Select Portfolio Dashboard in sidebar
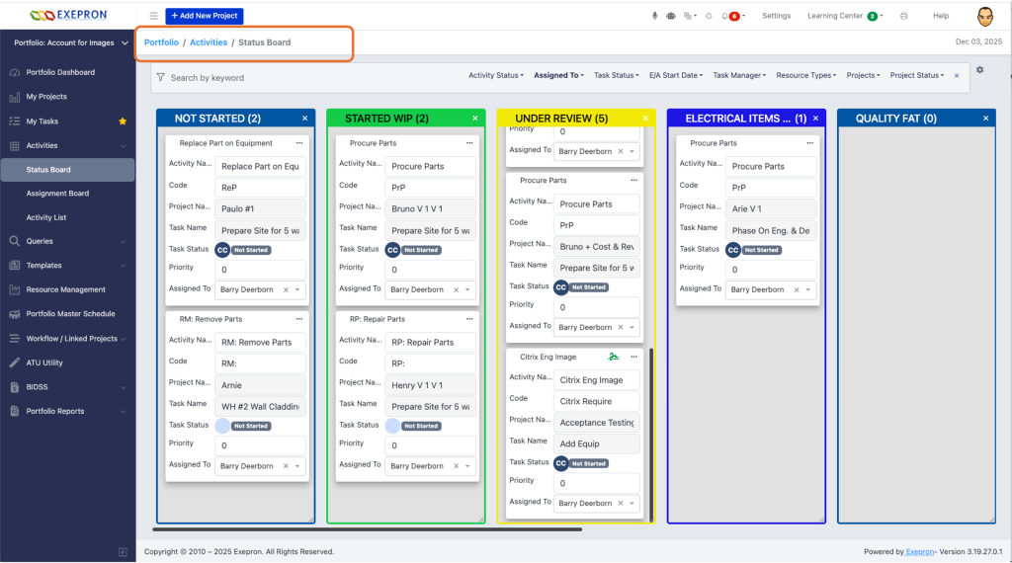Screen dimensions: 1012x563 (x=60, y=72)
